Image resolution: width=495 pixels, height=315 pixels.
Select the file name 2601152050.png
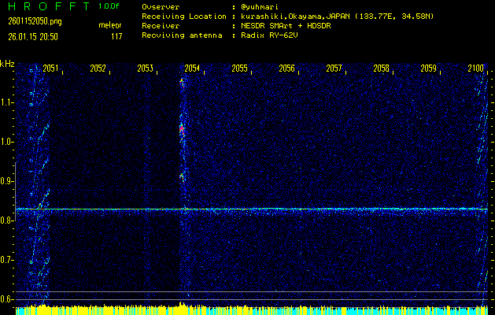point(35,21)
